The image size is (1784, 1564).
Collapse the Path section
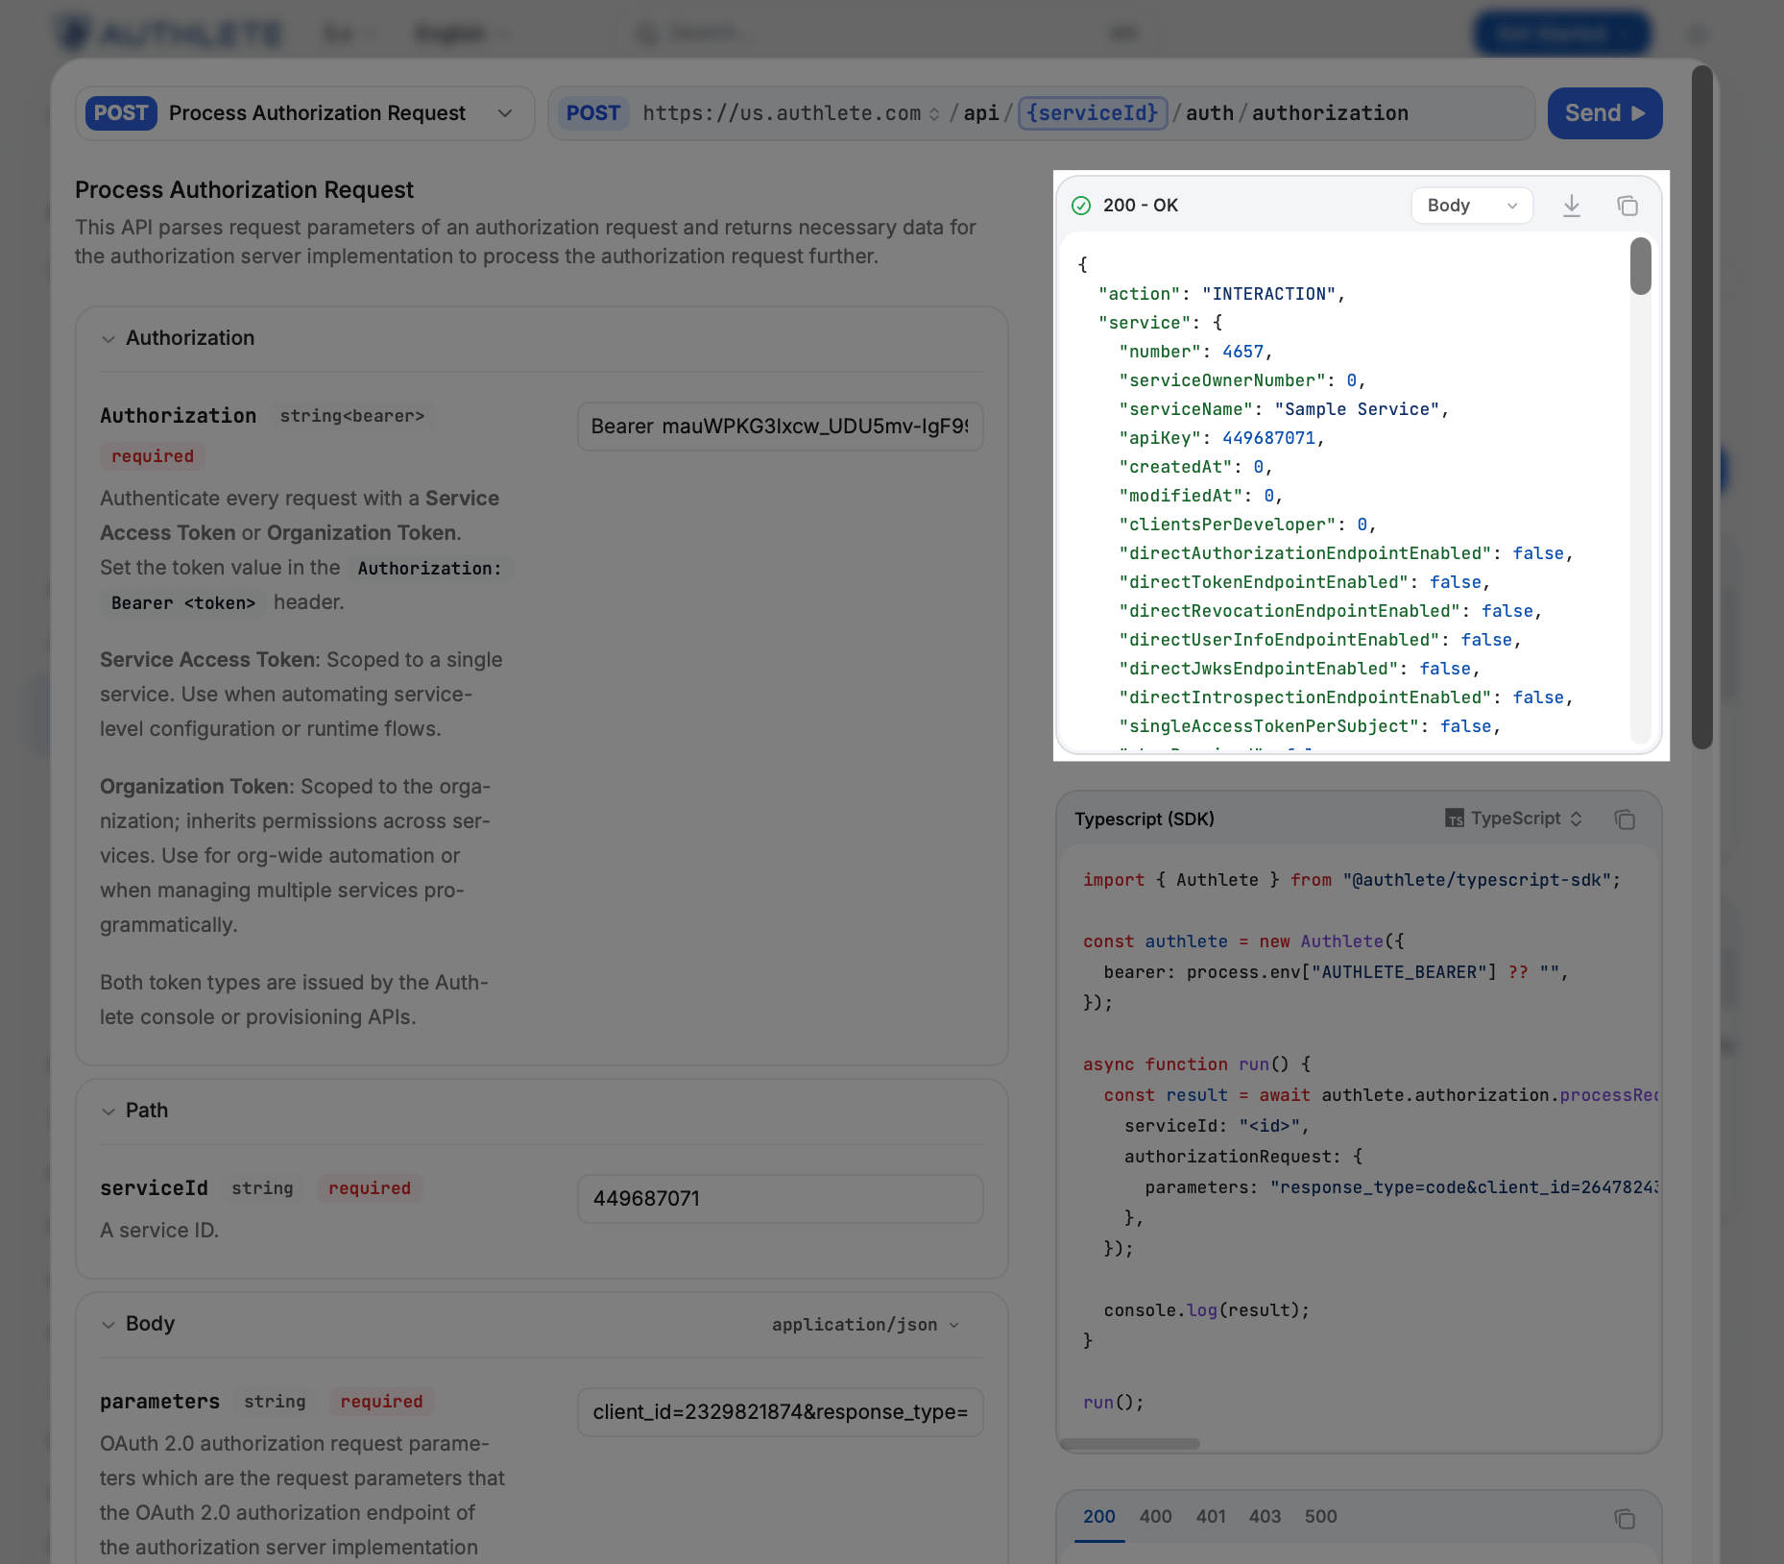[108, 1111]
